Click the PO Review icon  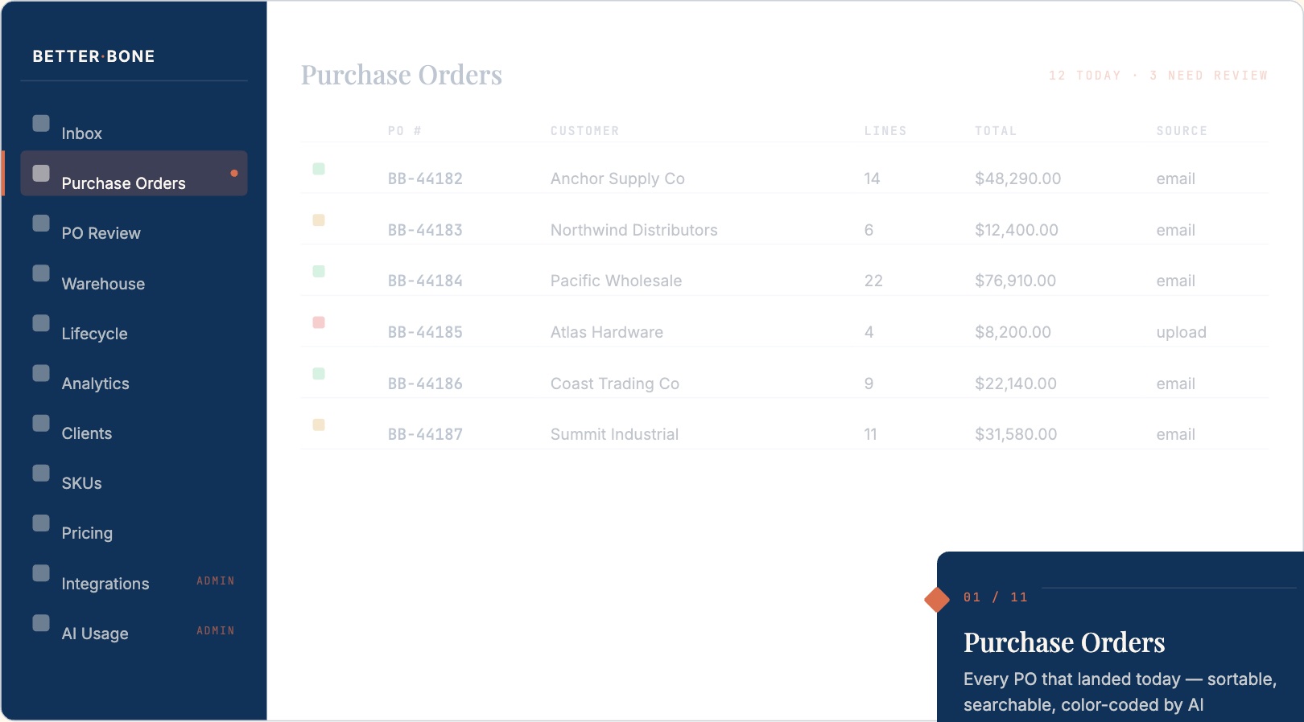(x=40, y=224)
